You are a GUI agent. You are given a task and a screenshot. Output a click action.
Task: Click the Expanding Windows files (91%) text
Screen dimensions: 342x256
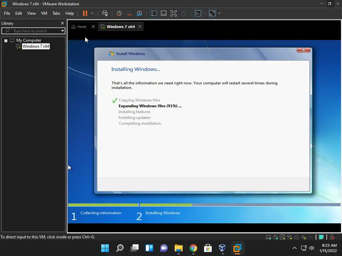click(x=150, y=106)
